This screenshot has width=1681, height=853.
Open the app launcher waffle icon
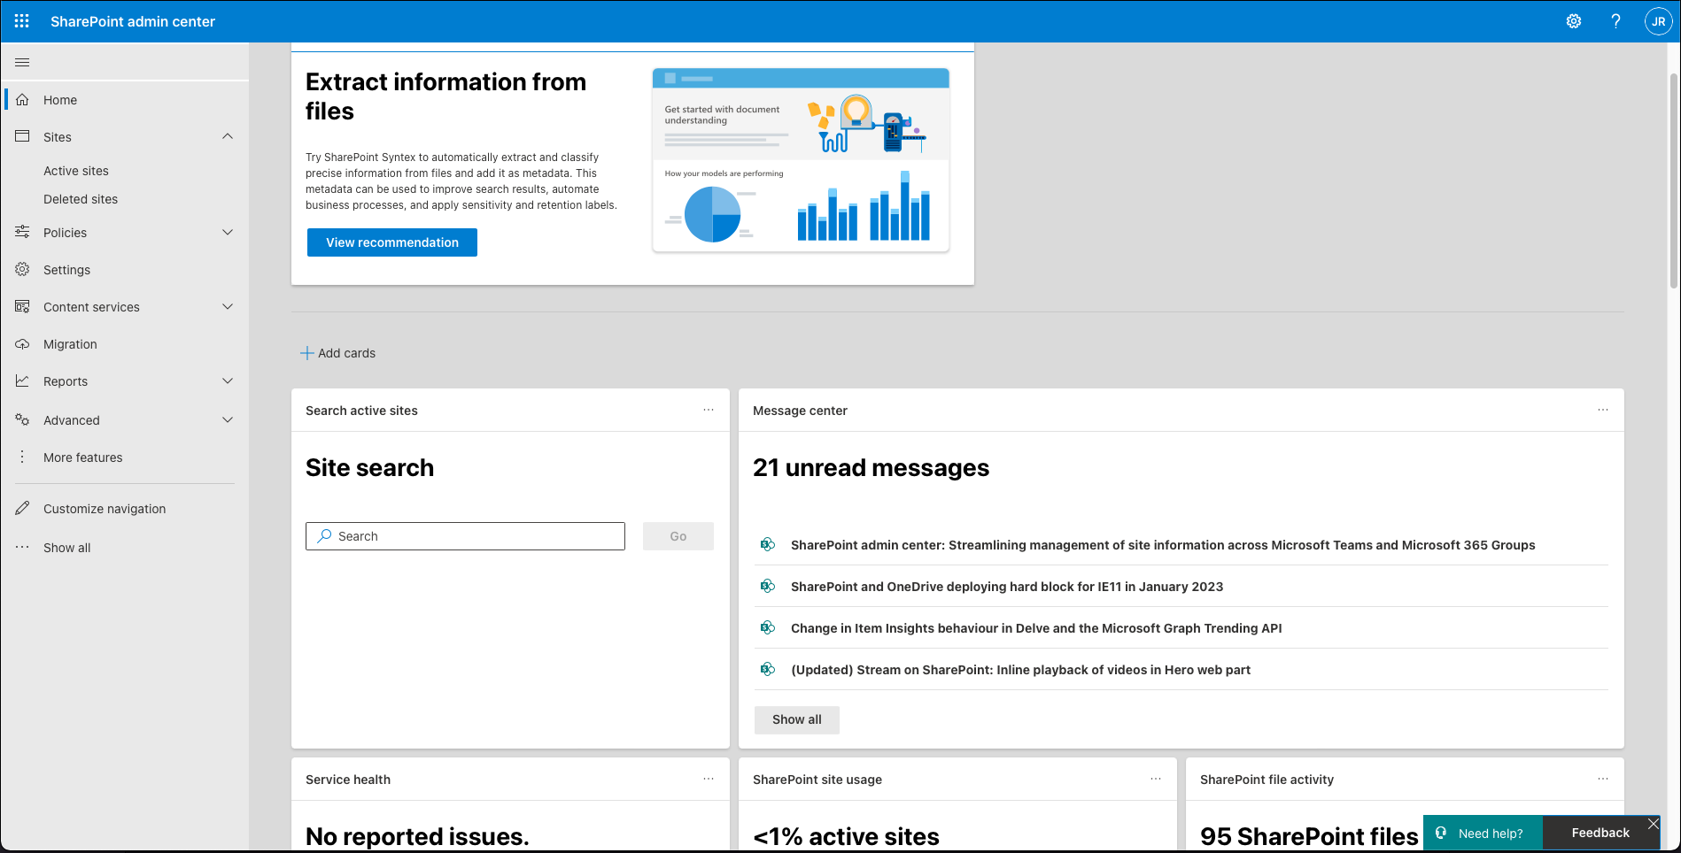[x=22, y=21]
